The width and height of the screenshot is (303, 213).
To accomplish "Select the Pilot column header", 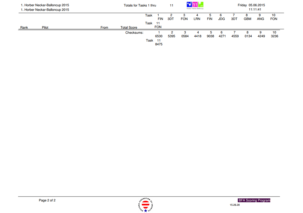I will click(x=45, y=28).
